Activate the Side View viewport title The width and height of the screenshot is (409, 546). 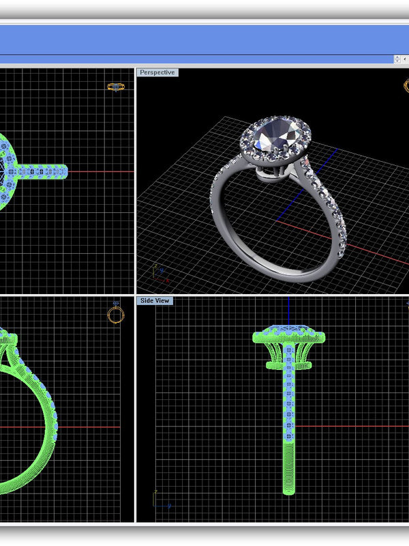click(155, 300)
